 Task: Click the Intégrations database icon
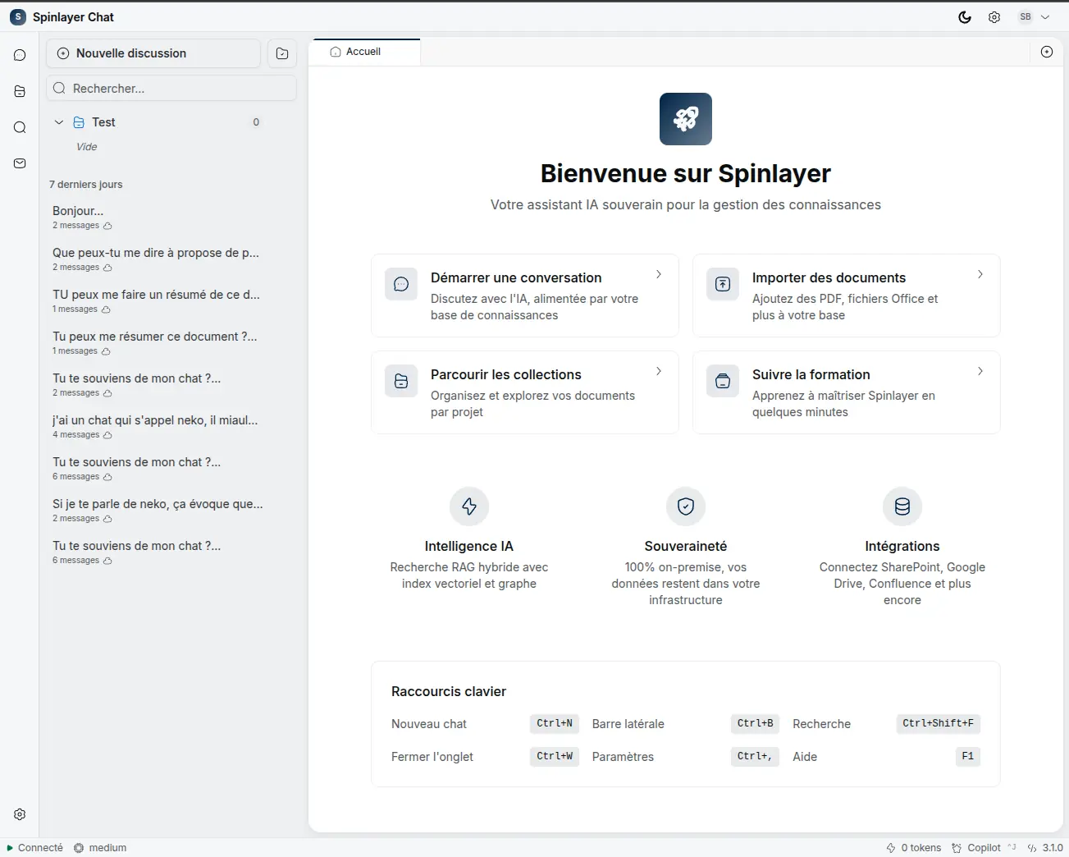902,506
